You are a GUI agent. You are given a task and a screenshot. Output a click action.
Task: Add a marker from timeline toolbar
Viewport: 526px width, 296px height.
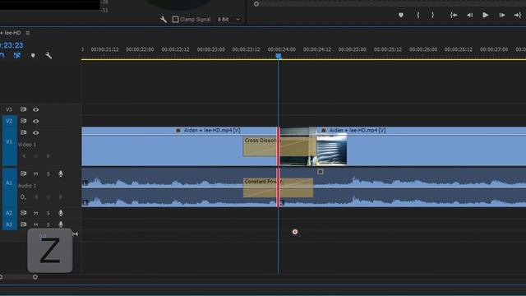[33, 55]
